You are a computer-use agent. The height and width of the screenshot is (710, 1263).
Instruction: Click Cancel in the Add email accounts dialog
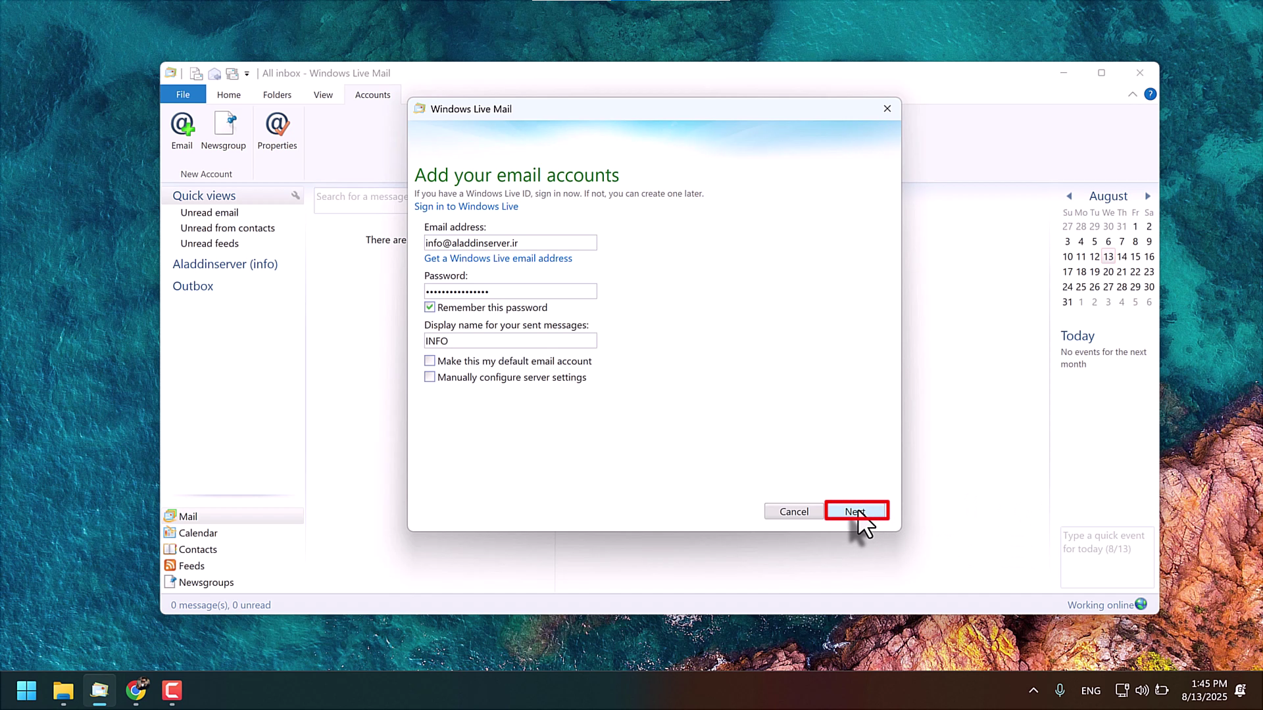[794, 511]
